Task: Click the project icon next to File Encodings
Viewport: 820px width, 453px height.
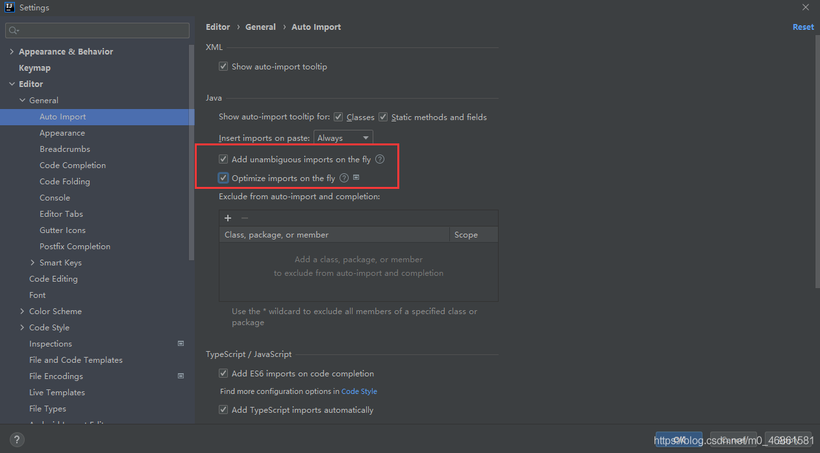Action: pos(180,376)
